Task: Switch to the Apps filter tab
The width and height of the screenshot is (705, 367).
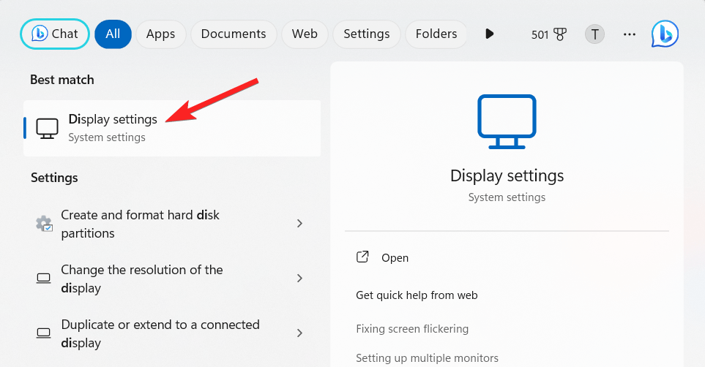Action: point(160,34)
